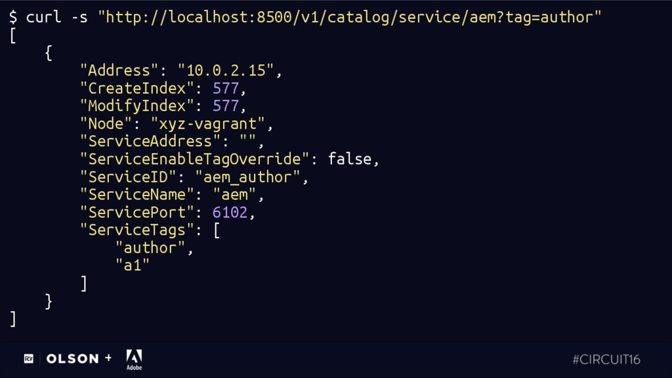Click the "Address" key in JSON output
The image size is (672, 378).
coord(119,70)
